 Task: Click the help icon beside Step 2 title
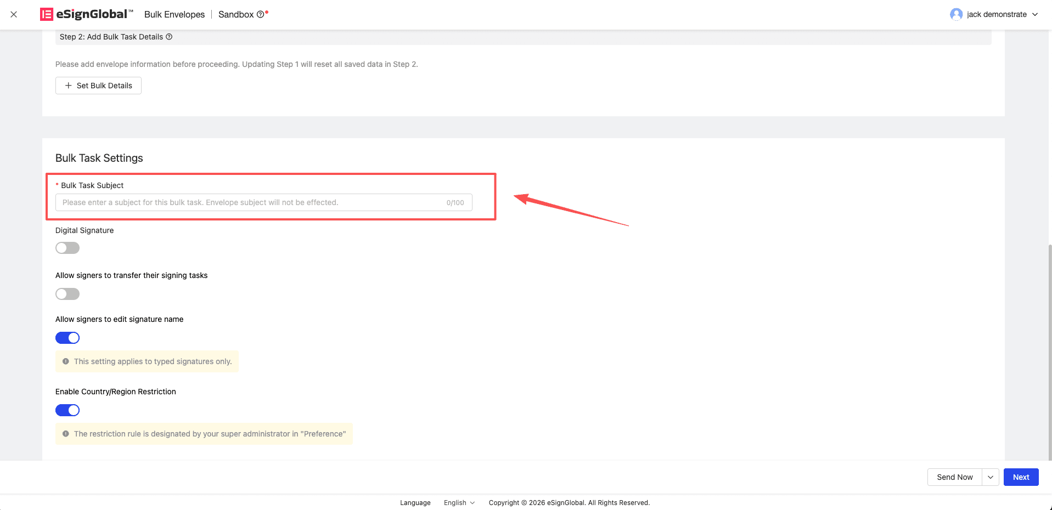(x=169, y=37)
